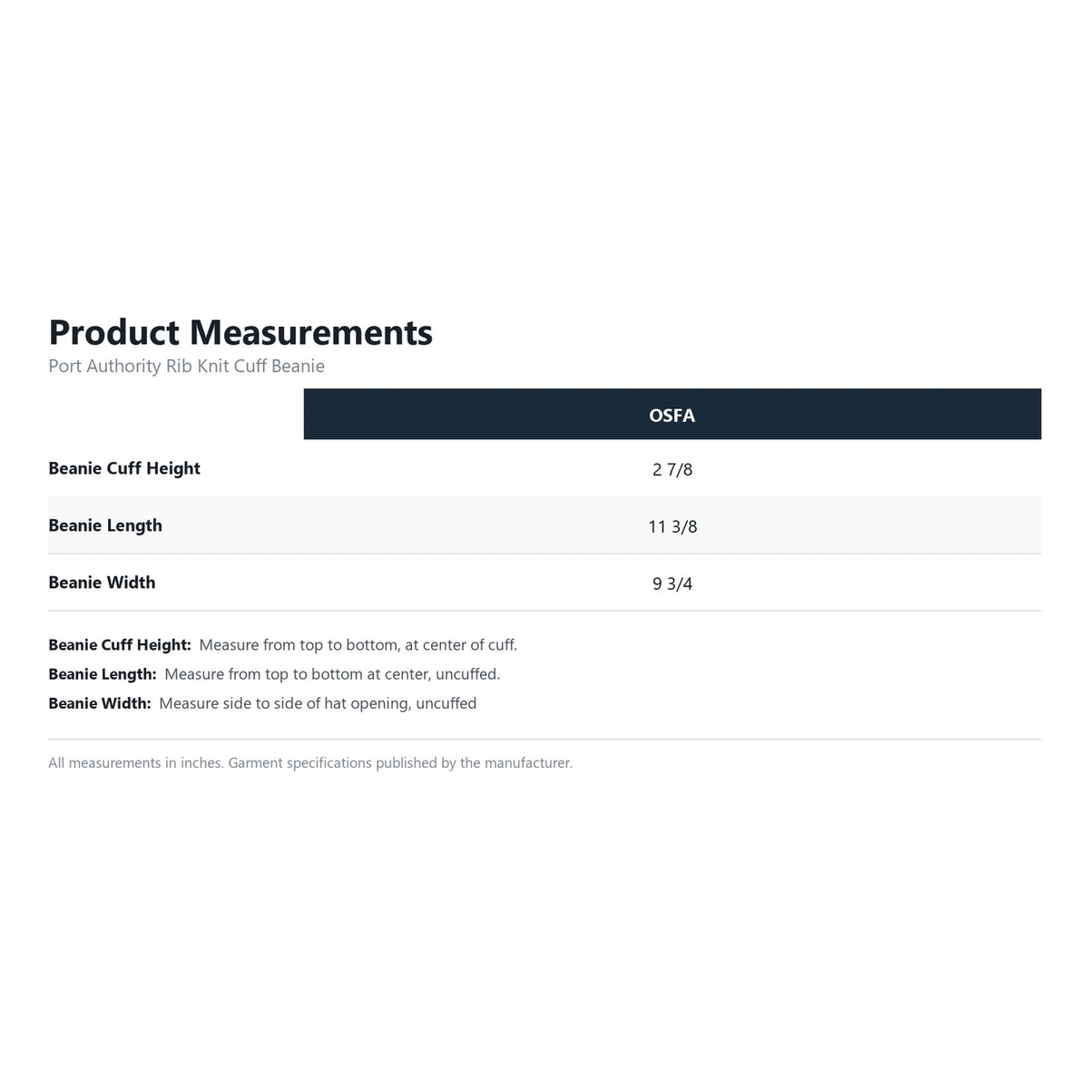Select the text 'Measure from top to bottom, at center of cuff'
The width and height of the screenshot is (1089, 1089).
pyautogui.click(x=357, y=645)
